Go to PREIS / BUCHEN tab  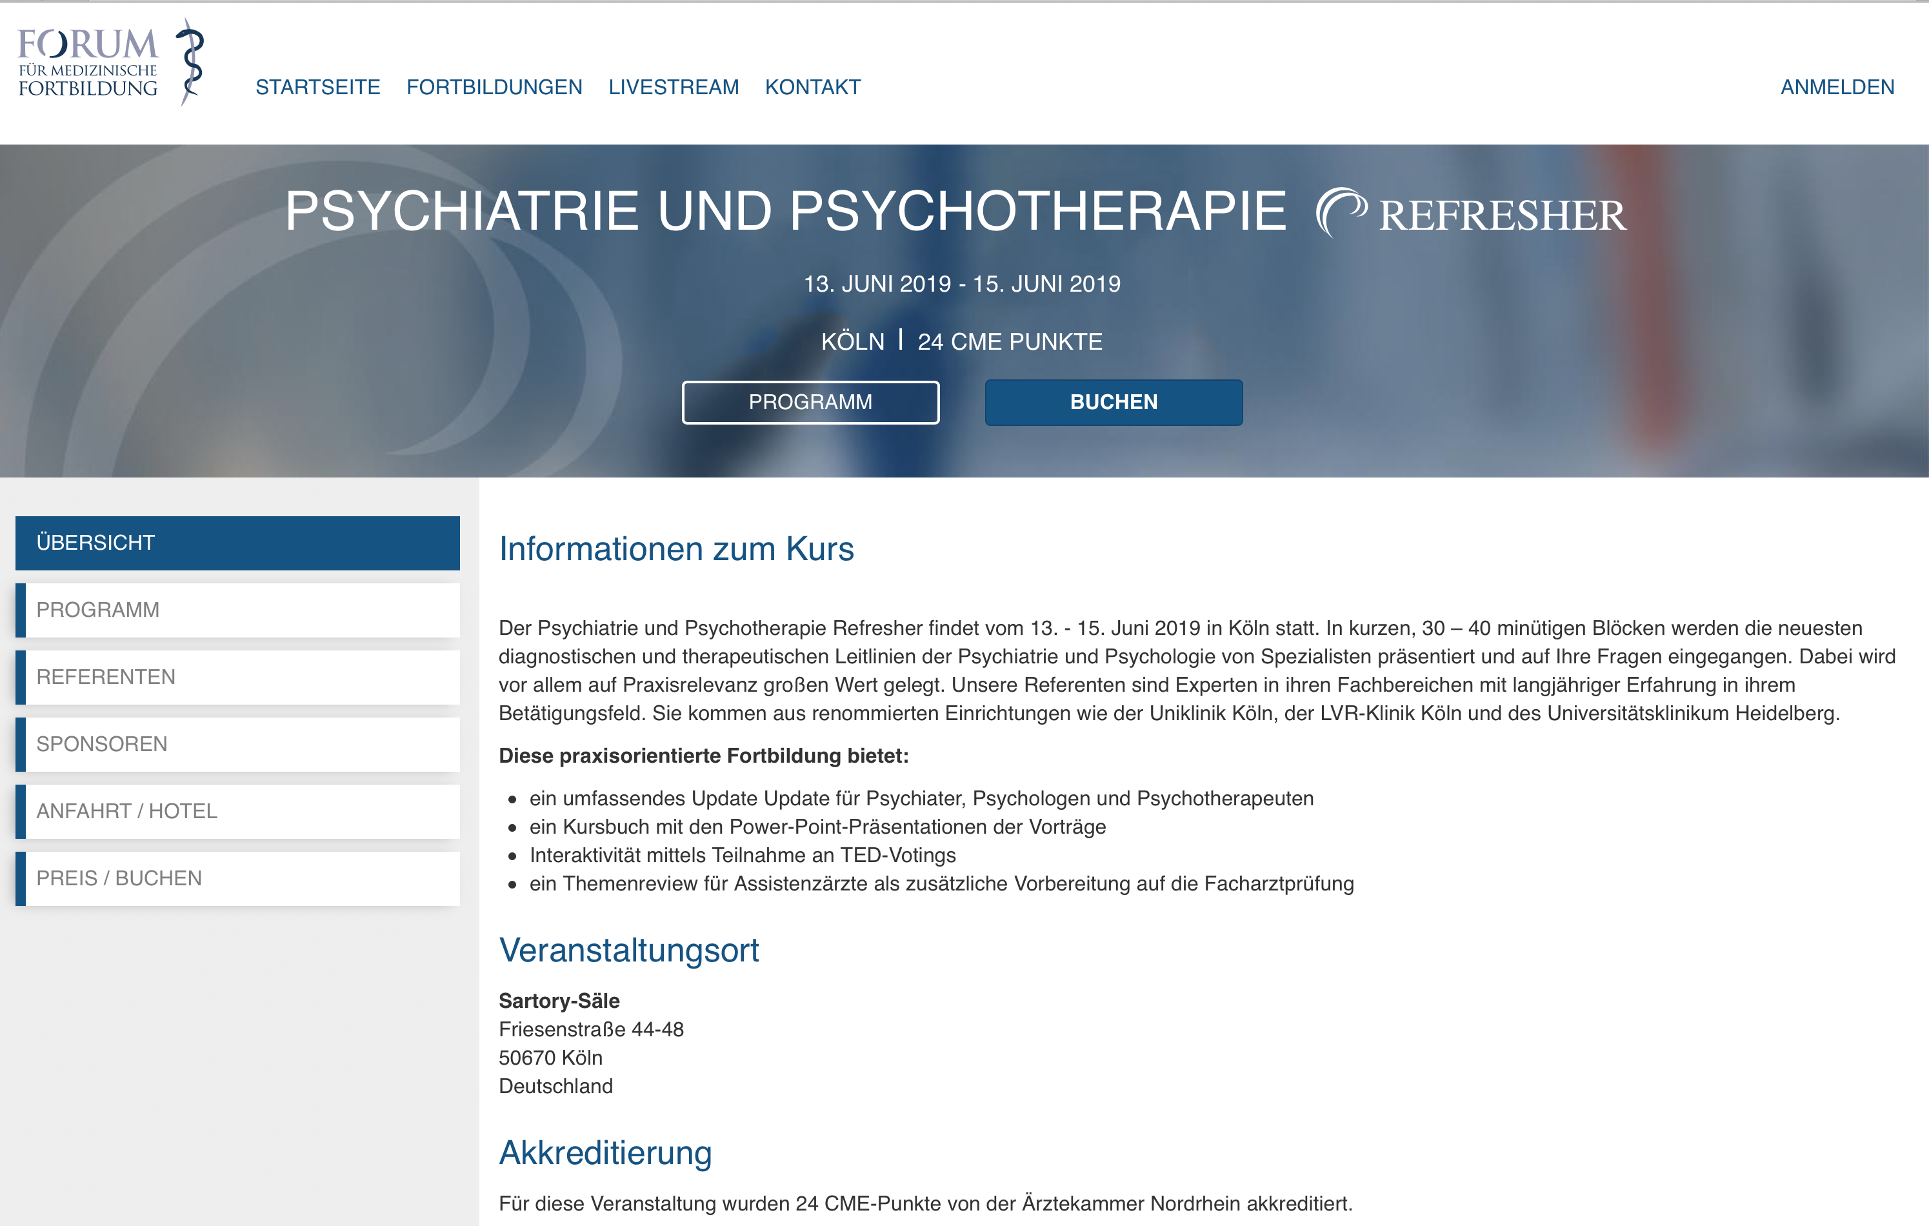237,878
